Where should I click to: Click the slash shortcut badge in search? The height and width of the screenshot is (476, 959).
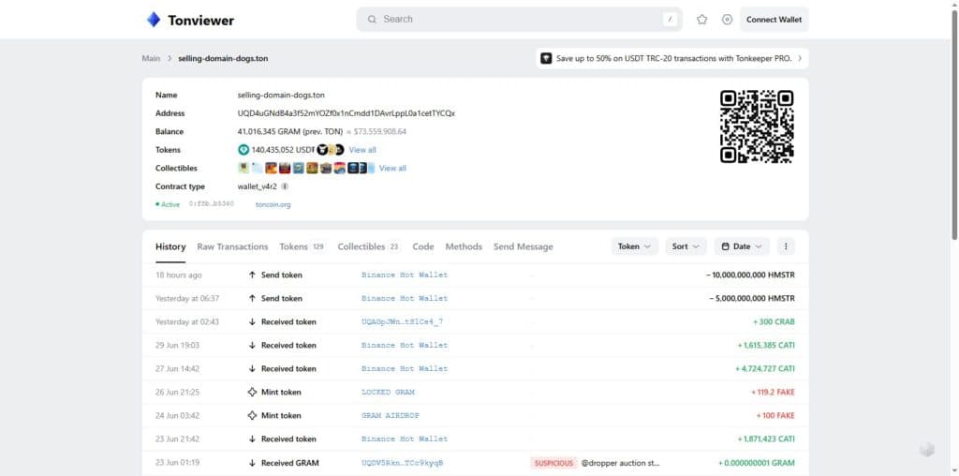(x=670, y=20)
